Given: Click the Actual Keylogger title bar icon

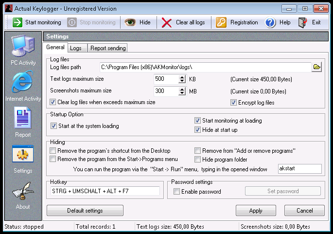Looking at the screenshot, I should 9,8.
